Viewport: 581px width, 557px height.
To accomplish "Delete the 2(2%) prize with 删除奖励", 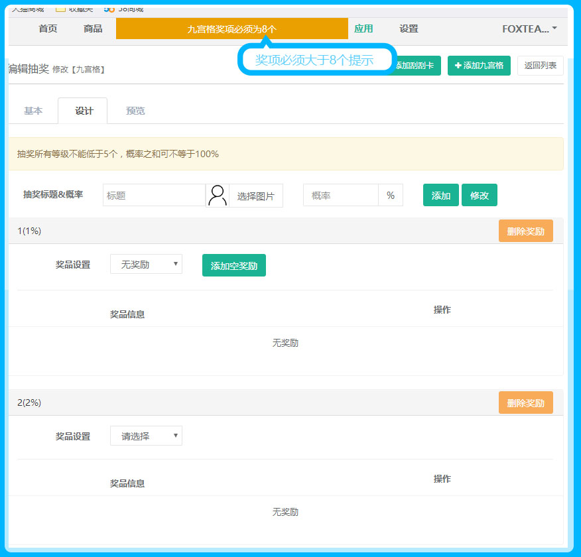I will [x=525, y=402].
